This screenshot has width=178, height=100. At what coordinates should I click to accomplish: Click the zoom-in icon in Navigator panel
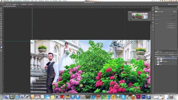149,20
